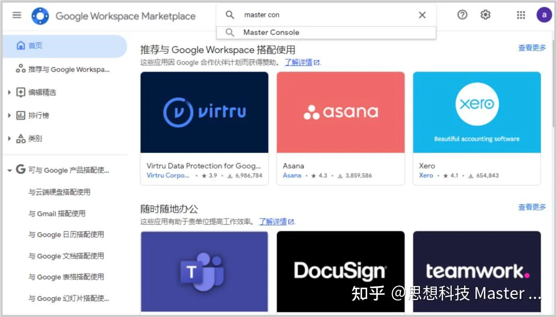Click the Xero download count 654,843
The image size is (557, 317).
tap(484, 175)
